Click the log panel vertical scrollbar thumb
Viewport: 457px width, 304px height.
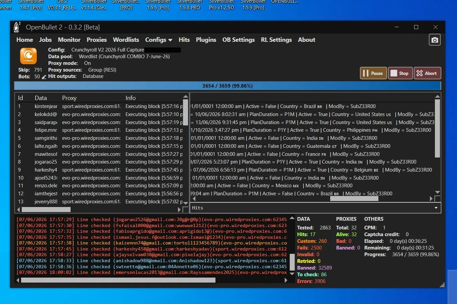292,262
